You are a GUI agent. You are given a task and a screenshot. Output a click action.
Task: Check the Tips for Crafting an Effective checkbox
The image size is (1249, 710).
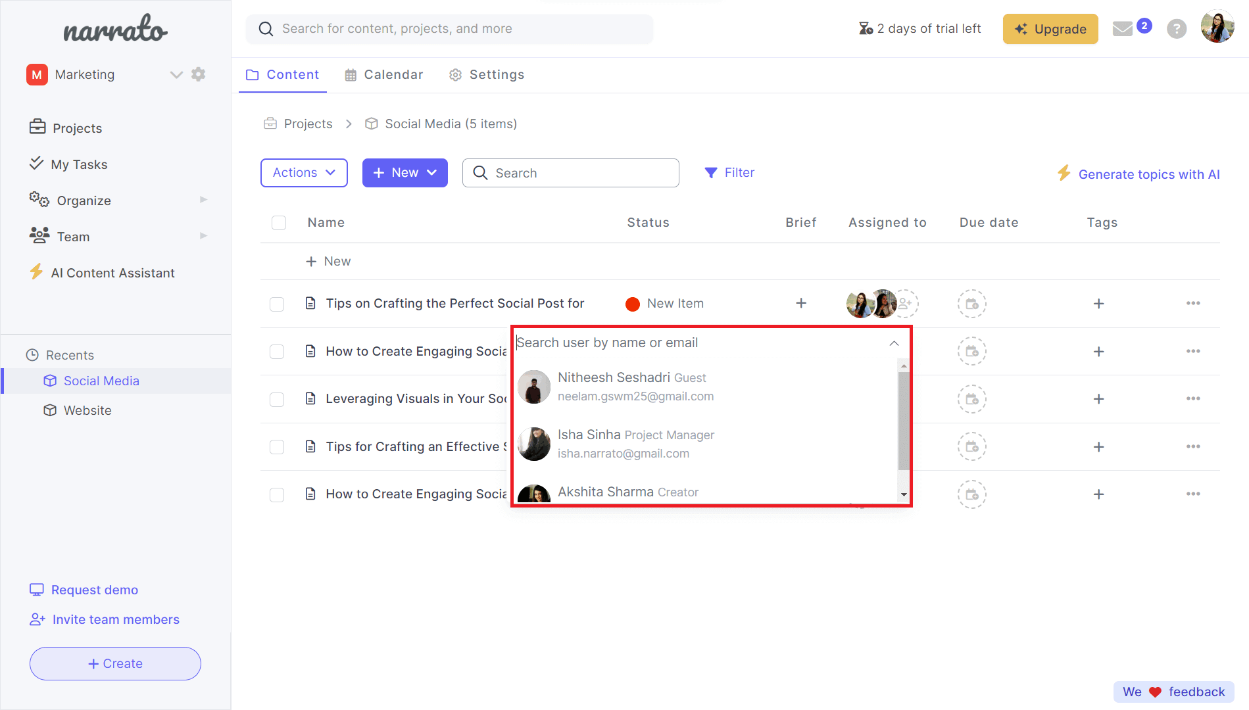[277, 447]
